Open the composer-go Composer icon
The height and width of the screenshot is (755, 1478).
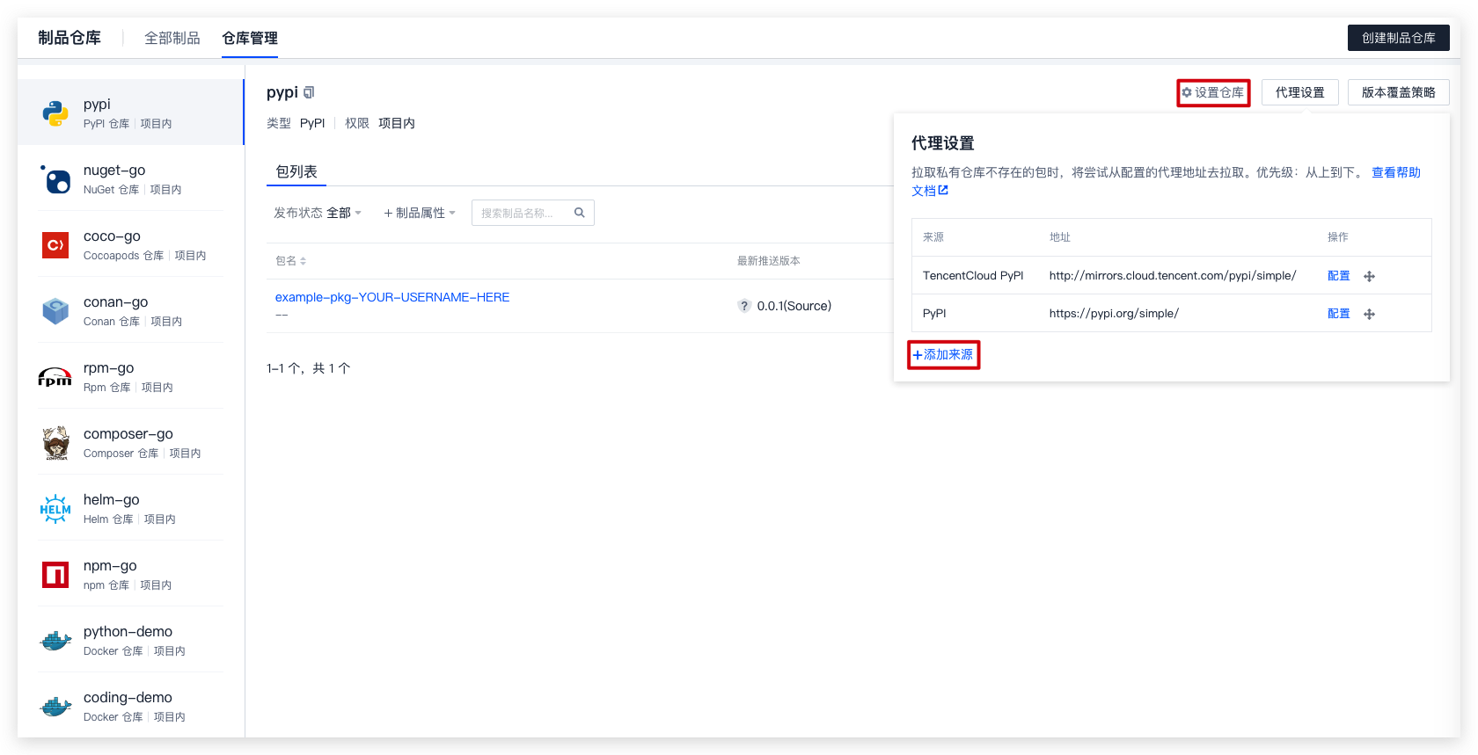coord(55,443)
